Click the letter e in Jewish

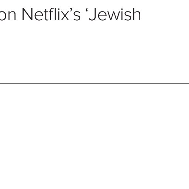(x=102, y=16)
